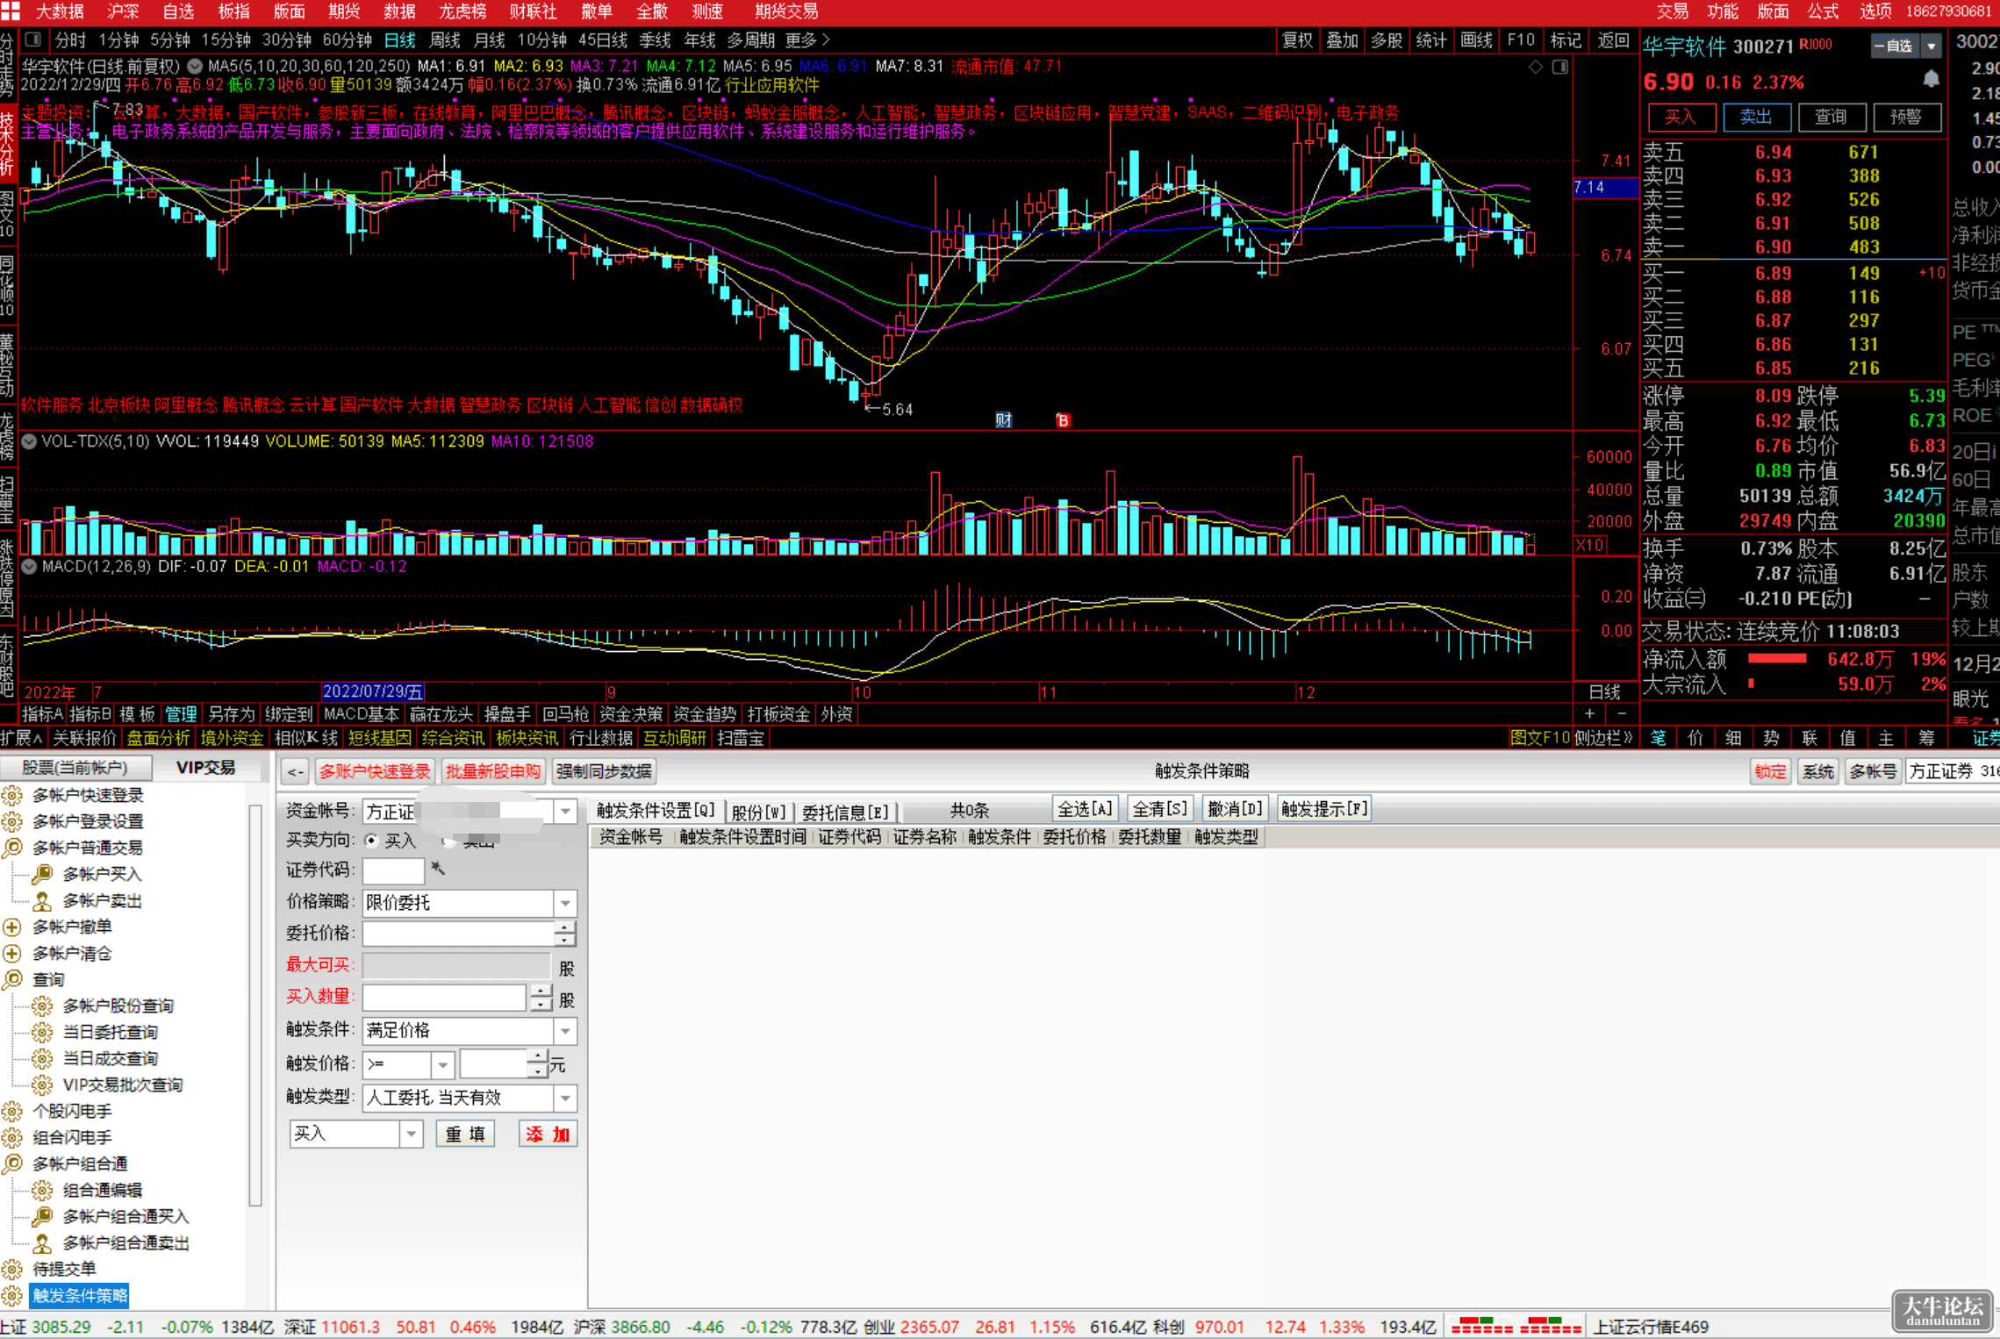Screen dimensions: 2000x1339
Task: Click the minus zoom button below the chart
Action: point(1622,713)
